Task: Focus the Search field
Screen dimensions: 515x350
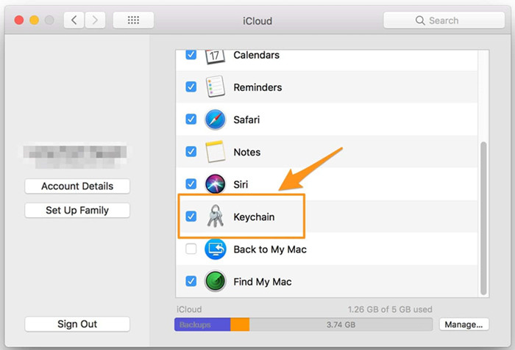Action: point(444,21)
